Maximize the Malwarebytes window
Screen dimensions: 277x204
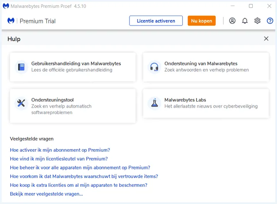click(251, 6)
